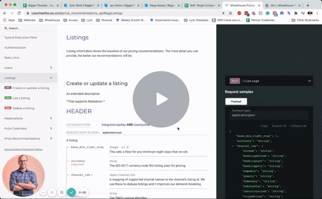Go forward with browser forward arrow
322x199 pixels.
tap(12, 13)
